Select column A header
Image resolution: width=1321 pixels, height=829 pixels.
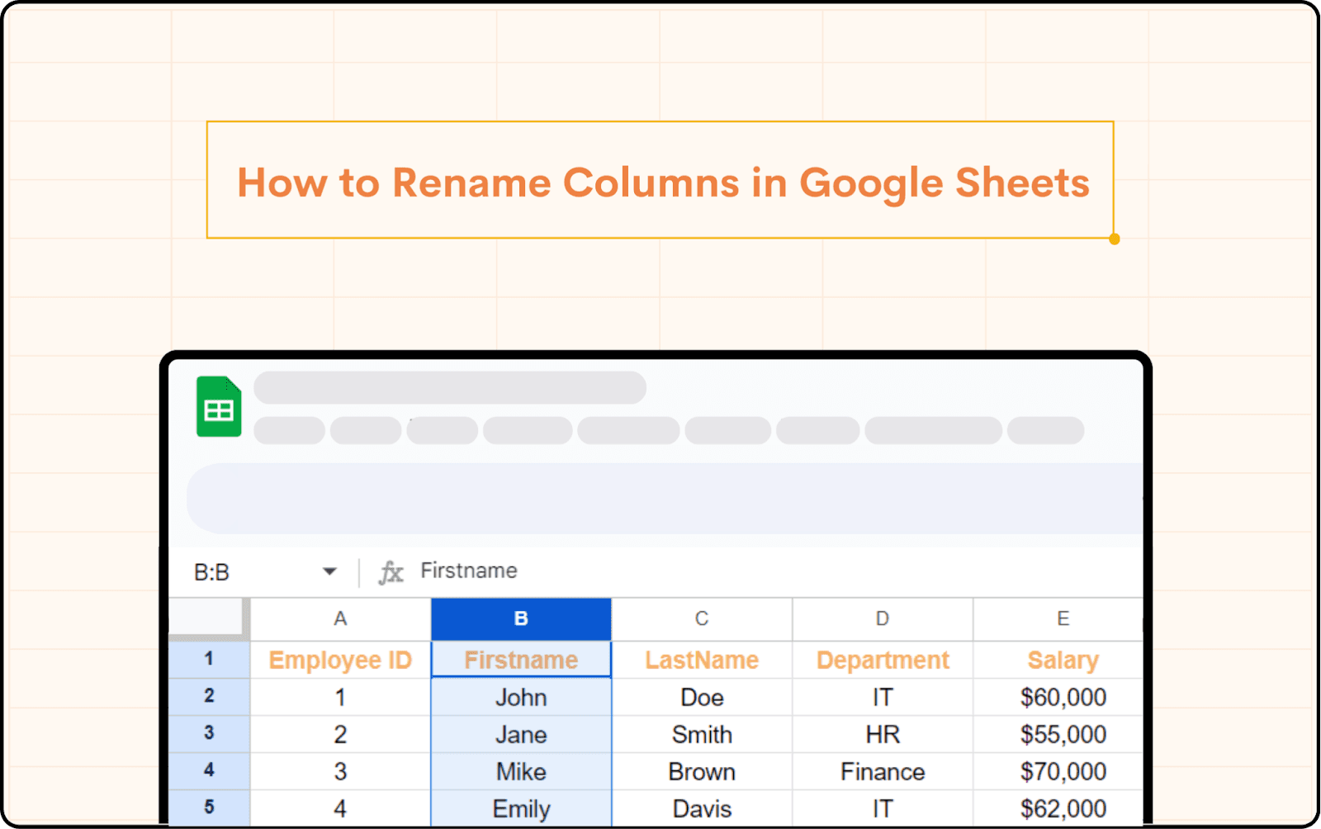340,618
